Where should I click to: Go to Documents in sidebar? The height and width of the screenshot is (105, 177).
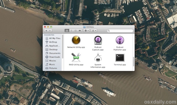[x=53, y=53]
